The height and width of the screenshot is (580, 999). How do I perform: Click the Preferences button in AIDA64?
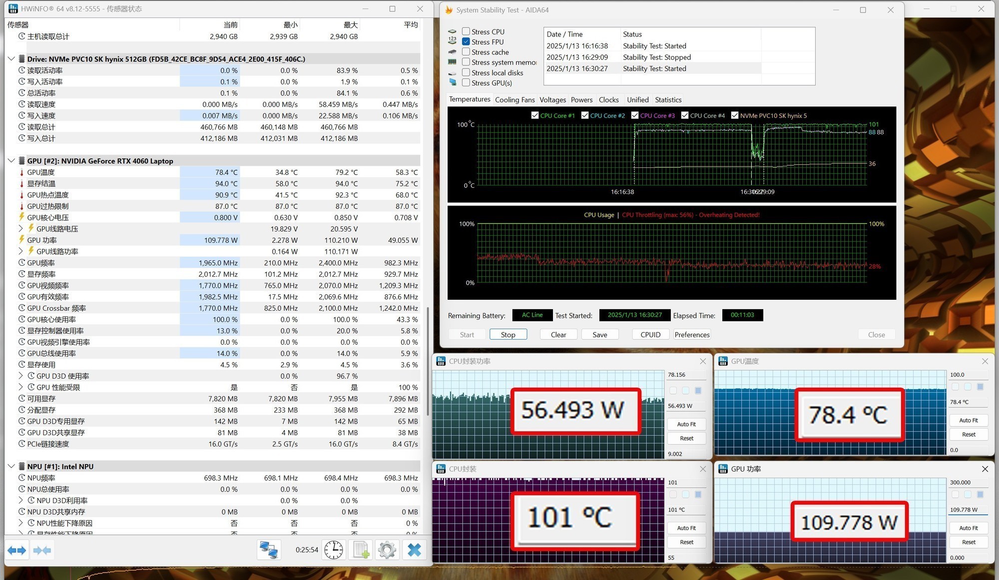pyautogui.click(x=692, y=334)
